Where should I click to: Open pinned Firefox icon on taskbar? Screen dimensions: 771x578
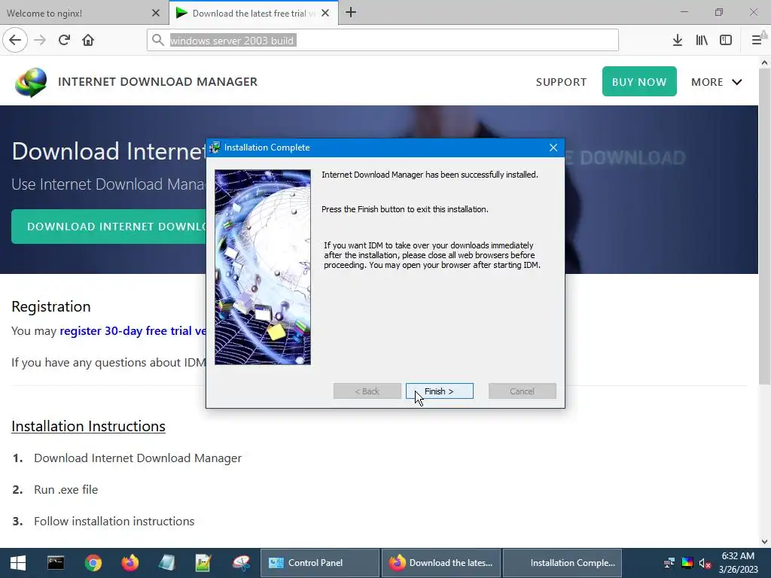point(130,563)
